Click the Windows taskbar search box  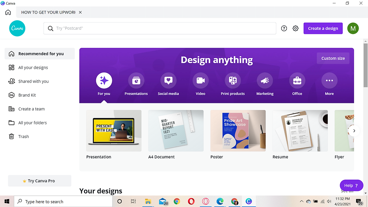click(x=63, y=201)
